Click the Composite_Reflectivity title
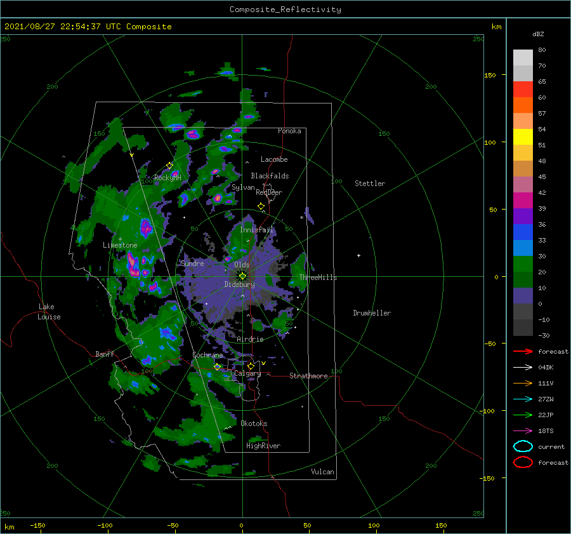This screenshot has width=571, height=534. (285, 10)
